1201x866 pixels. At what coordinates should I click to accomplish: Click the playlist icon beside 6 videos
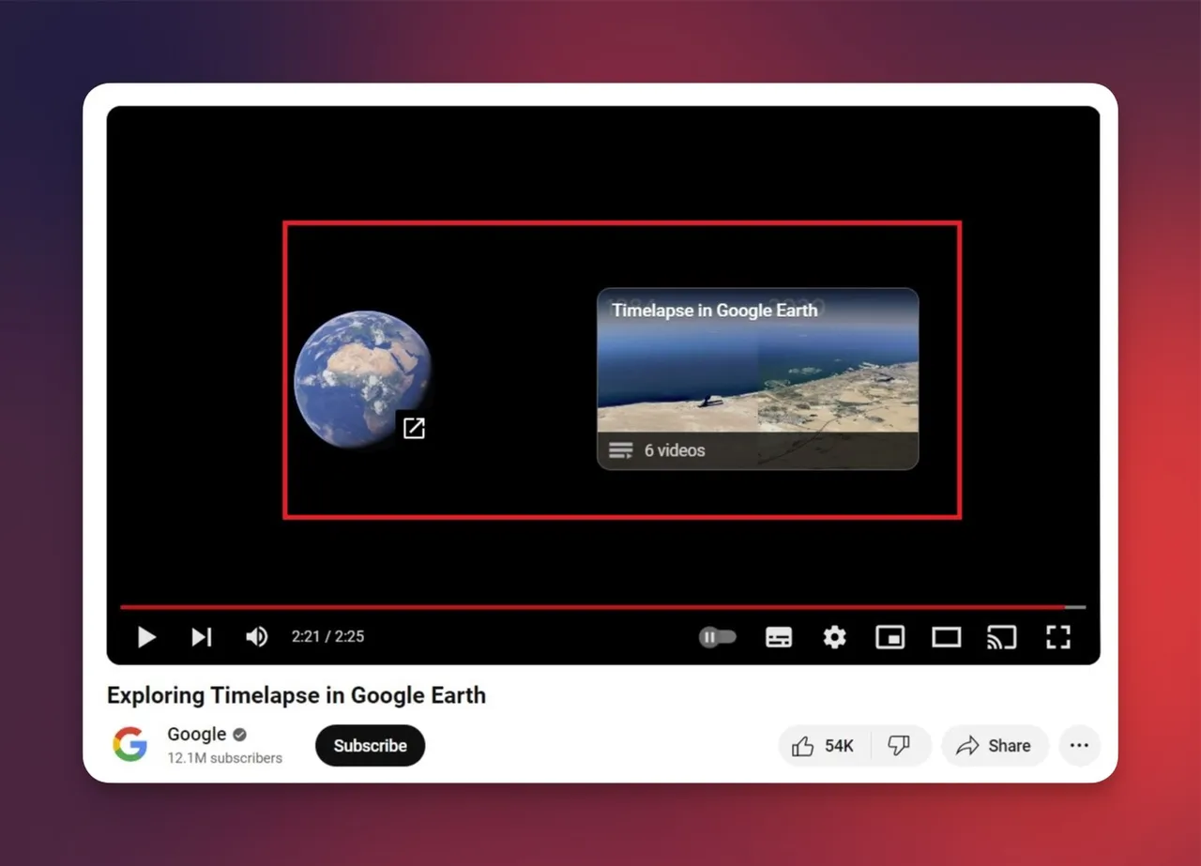coord(620,450)
